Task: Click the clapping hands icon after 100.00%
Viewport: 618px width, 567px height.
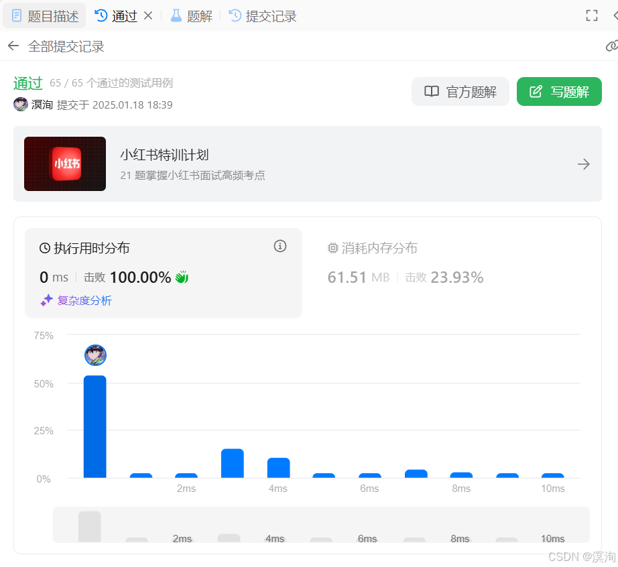Action: [x=182, y=277]
